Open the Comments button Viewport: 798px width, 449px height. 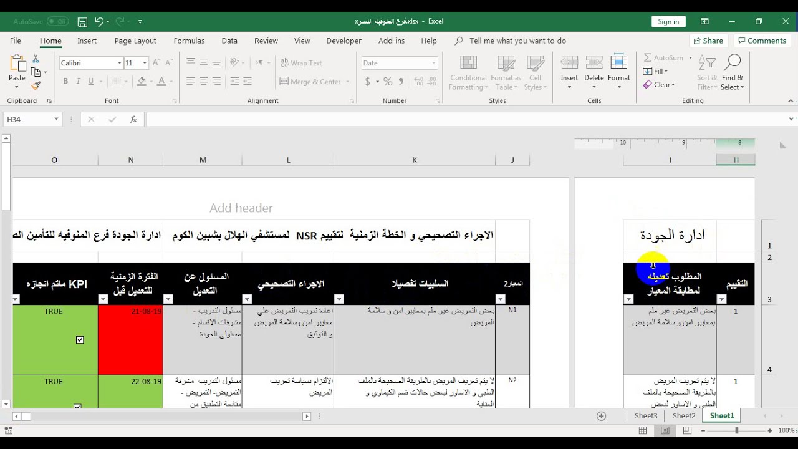tap(762, 41)
